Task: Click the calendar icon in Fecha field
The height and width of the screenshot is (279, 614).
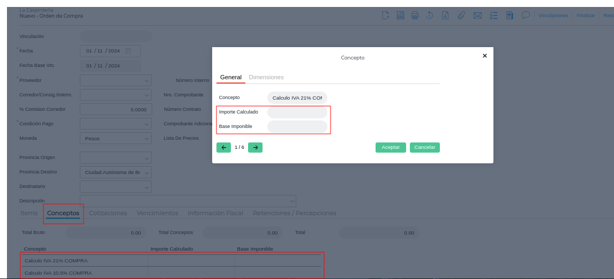Action: (128, 51)
